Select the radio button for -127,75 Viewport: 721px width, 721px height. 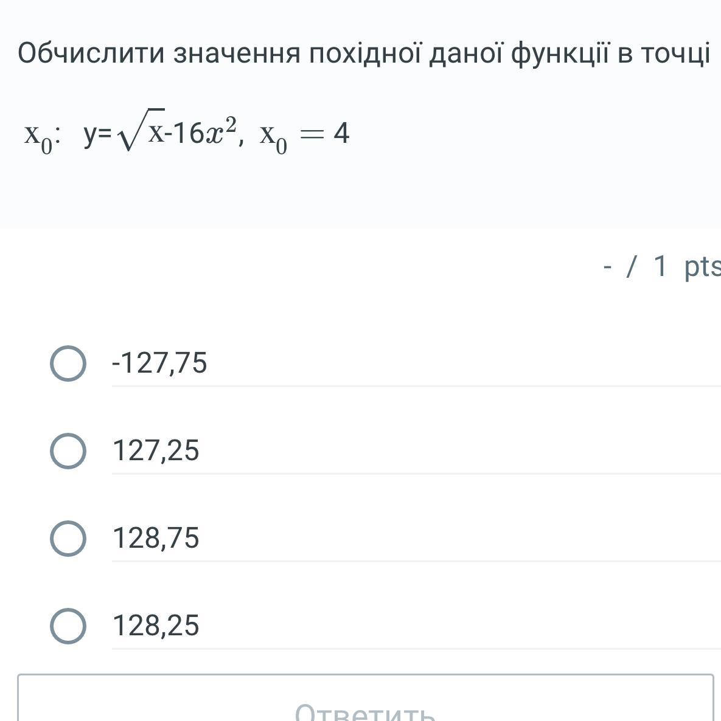point(67,364)
